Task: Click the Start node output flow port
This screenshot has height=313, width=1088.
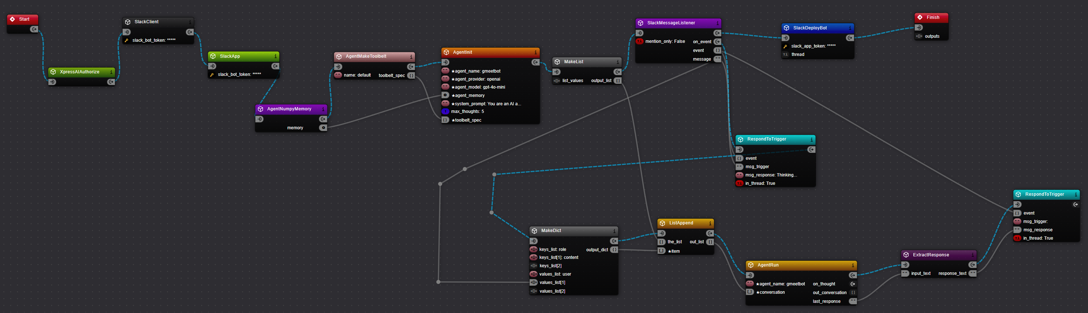Action: pyautogui.click(x=34, y=29)
